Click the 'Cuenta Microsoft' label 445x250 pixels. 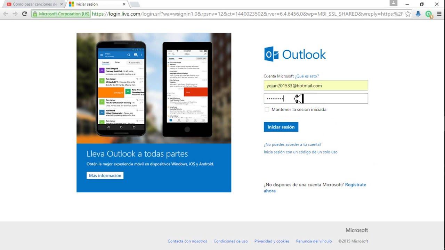pyautogui.click(x=279, y=76)
